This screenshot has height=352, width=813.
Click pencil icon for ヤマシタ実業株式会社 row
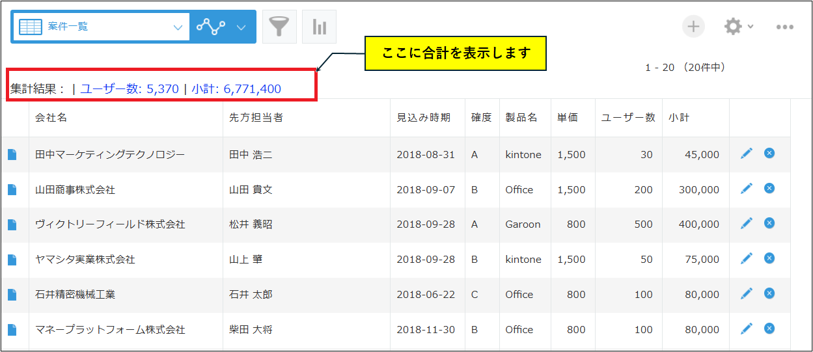[x=746, y=258]
